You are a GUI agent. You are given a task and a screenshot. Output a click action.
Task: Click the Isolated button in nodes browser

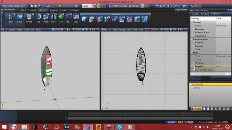(x=196, y=109)
